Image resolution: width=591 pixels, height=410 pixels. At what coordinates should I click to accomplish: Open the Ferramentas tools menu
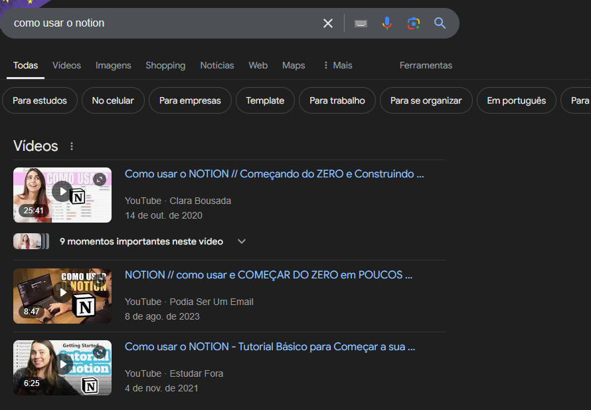426,65
